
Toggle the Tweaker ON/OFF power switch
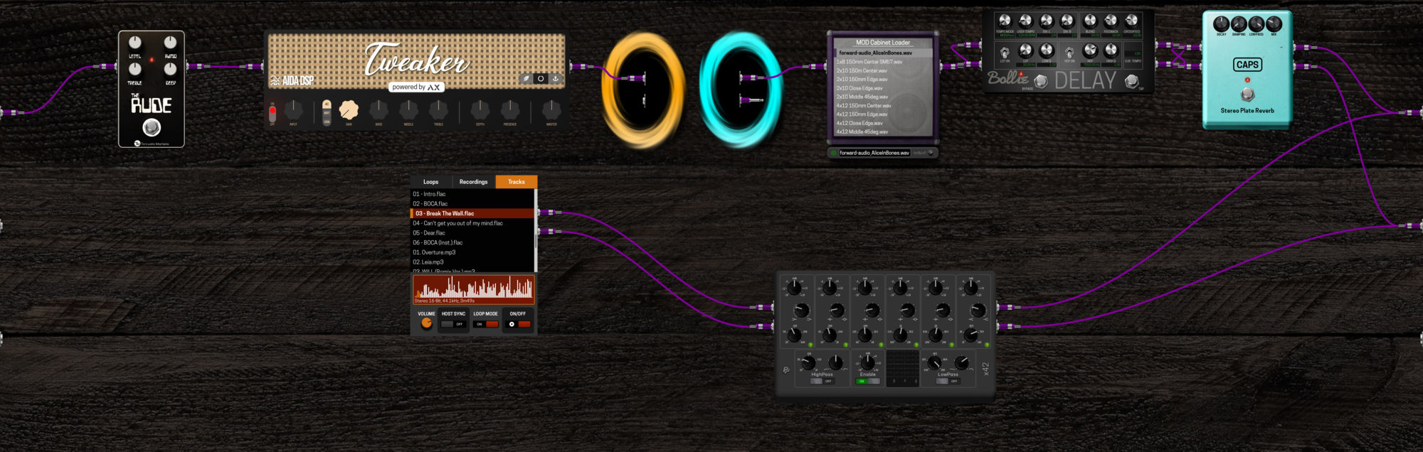click(272, 112)
